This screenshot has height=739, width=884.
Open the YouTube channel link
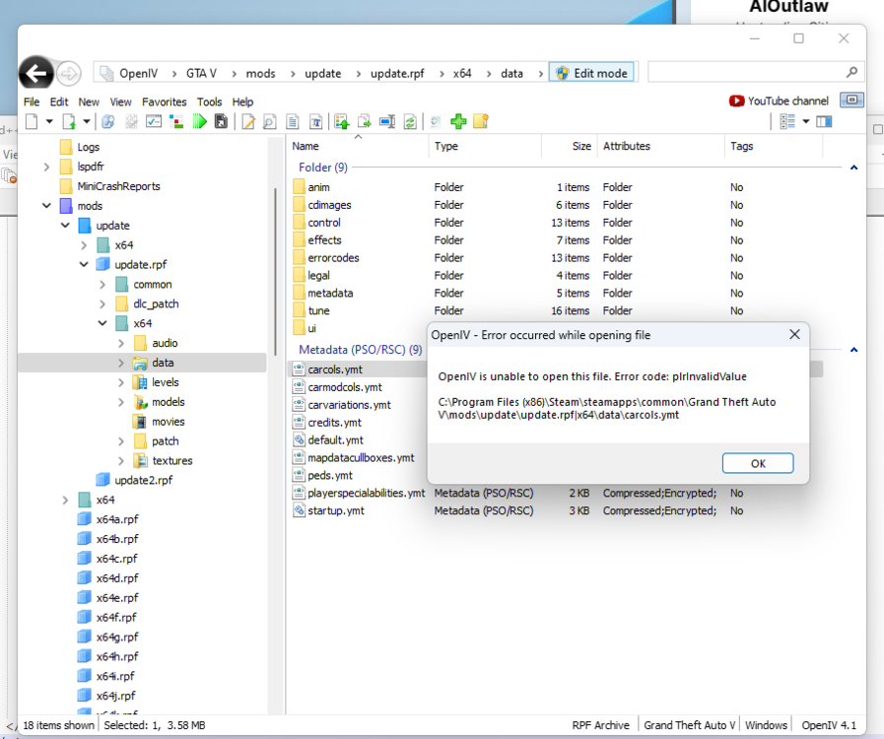pyautogui.click(x=779, y=101)
